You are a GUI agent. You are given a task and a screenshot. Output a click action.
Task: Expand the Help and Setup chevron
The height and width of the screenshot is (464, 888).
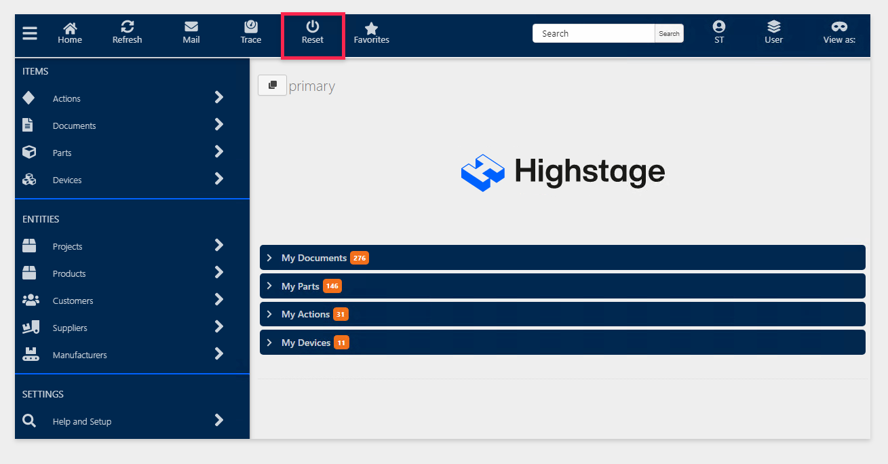pyautogui.click(x=219, y=420)
